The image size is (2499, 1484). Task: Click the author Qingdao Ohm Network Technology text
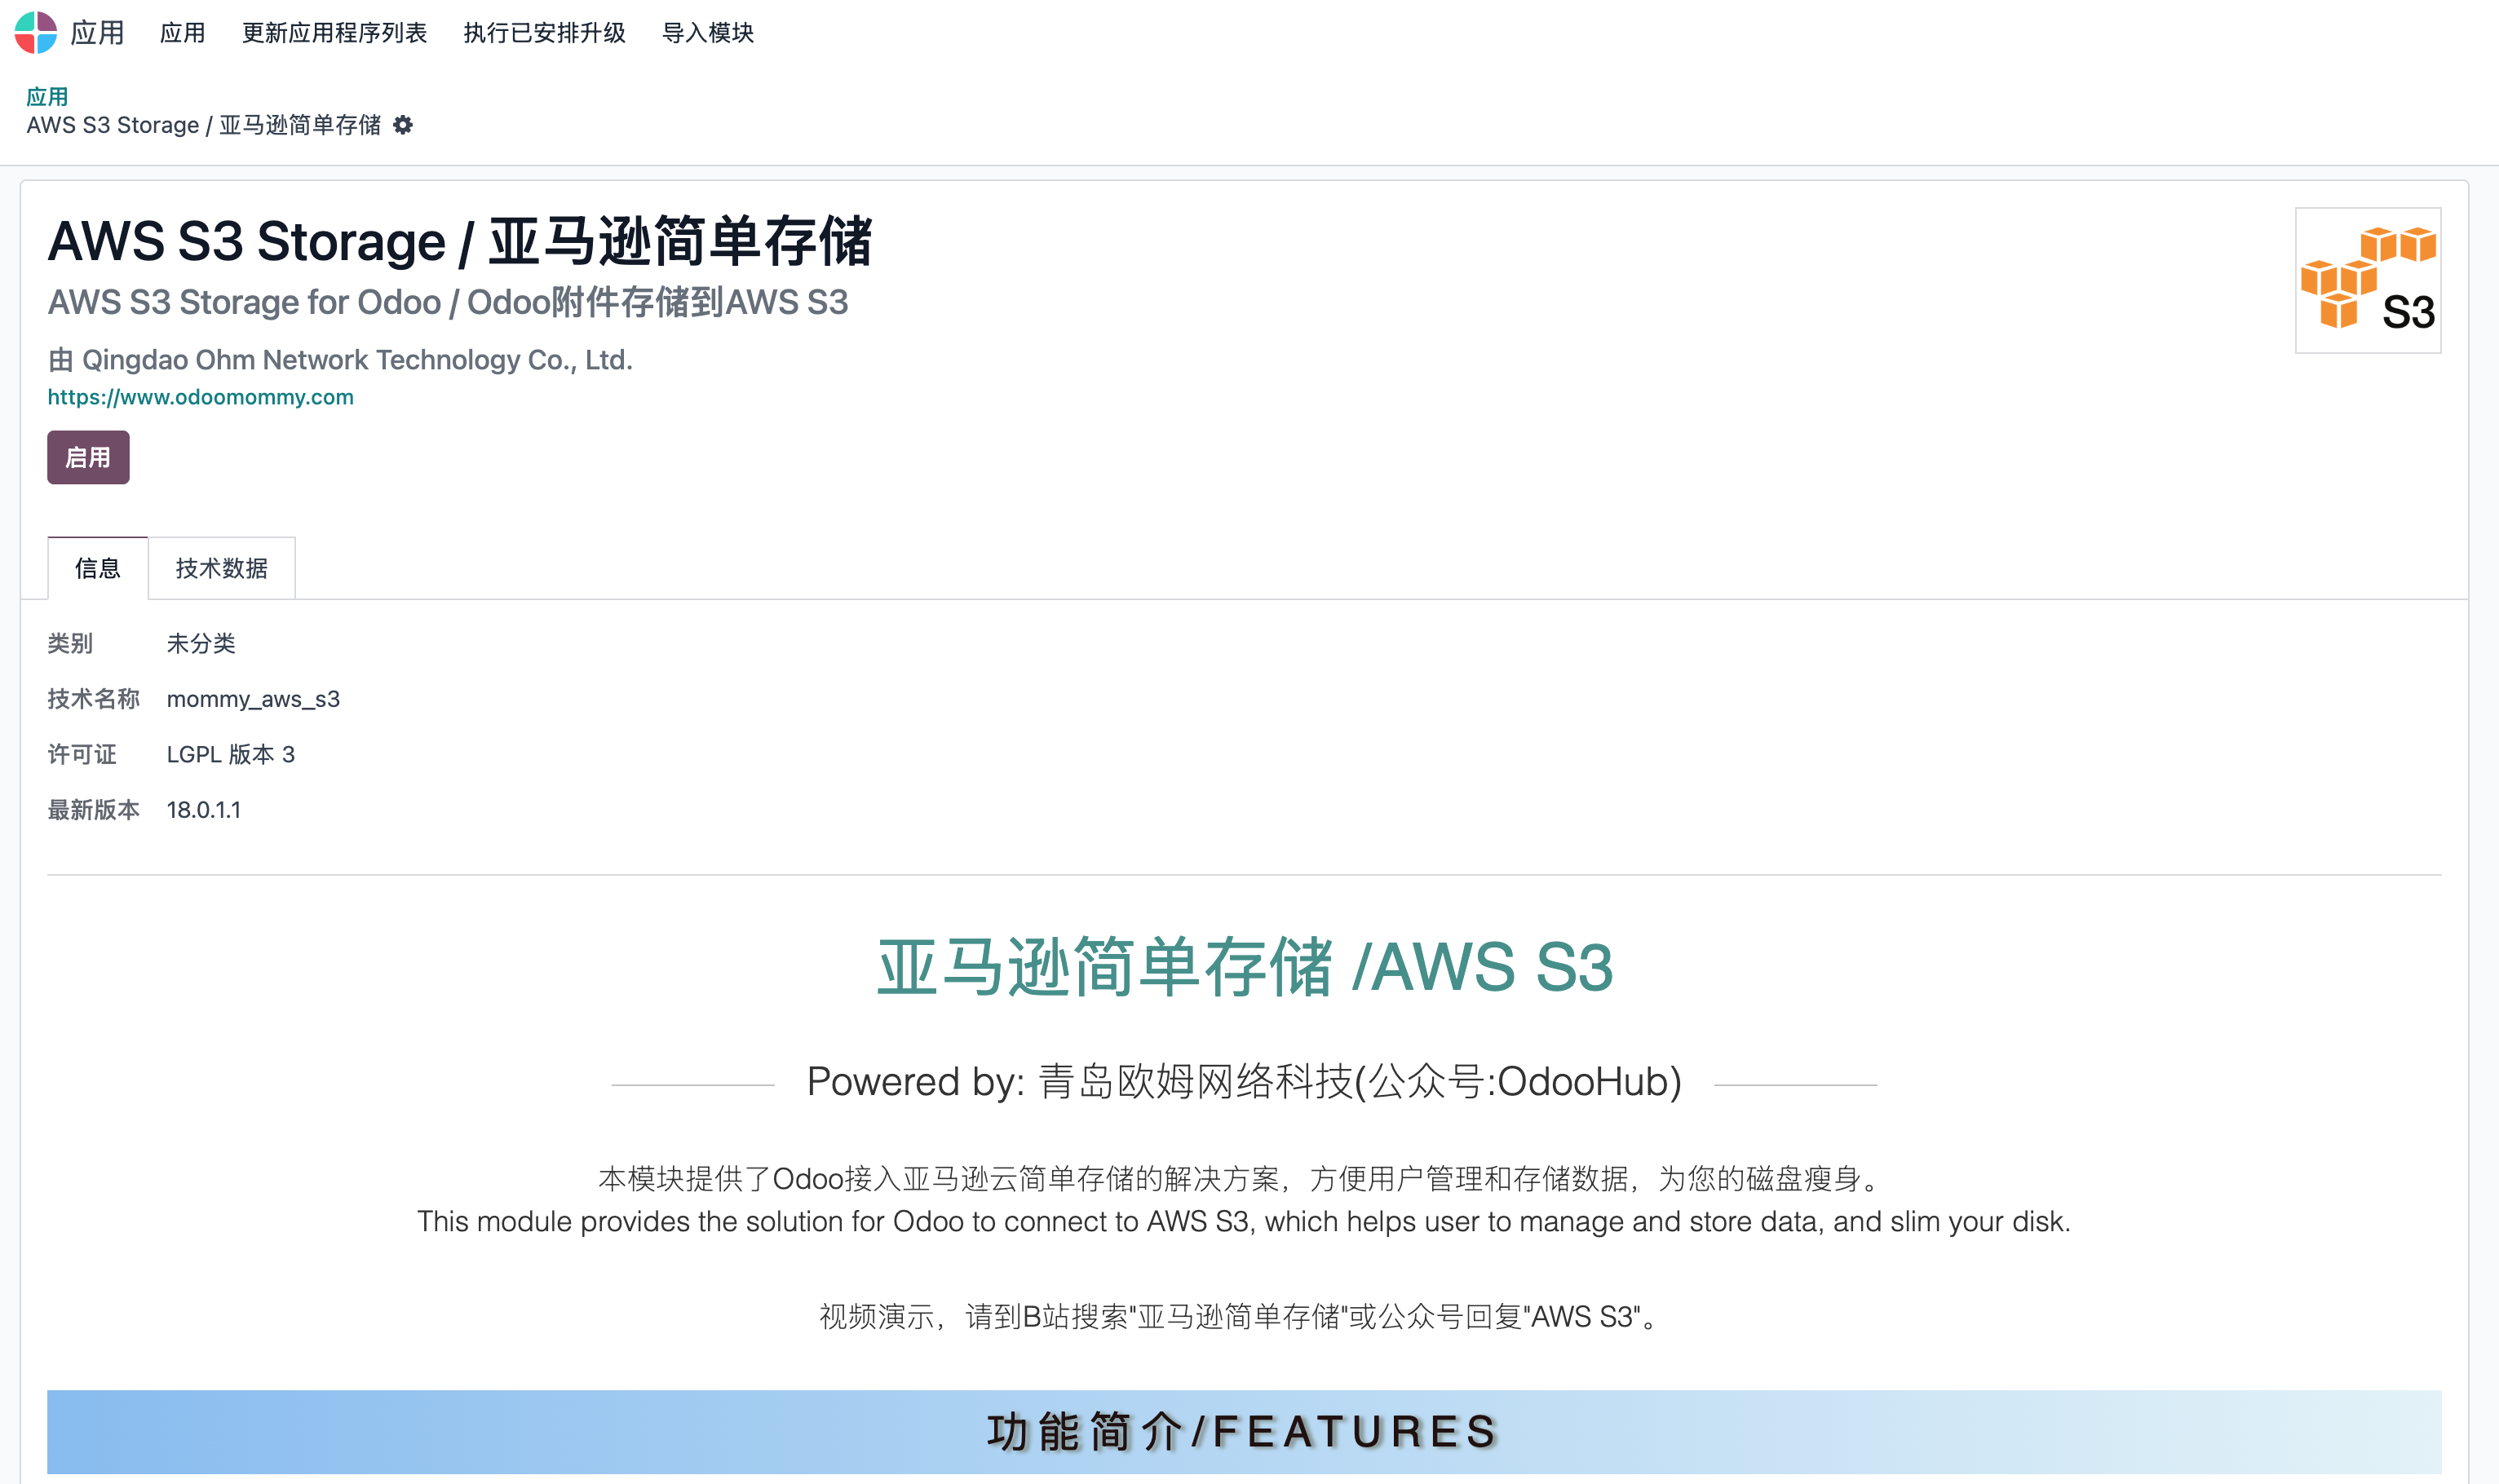340,360
